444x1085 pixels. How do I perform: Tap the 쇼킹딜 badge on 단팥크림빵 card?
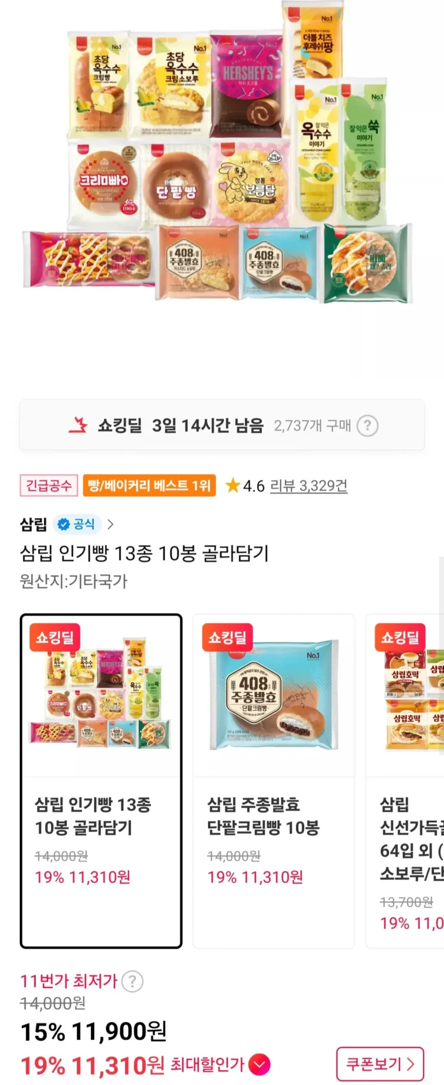click(227, 637)
